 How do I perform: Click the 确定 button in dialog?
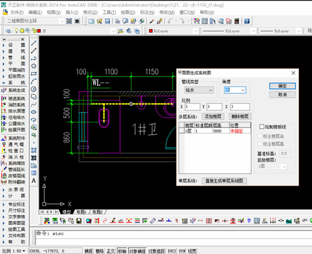tap(282, 86)
